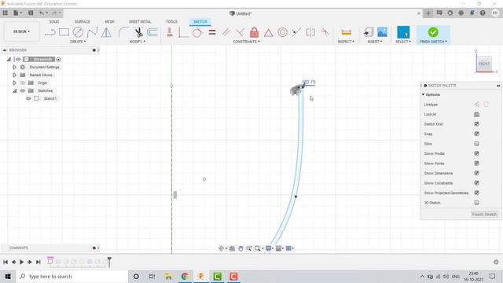Switch to the Surface tab

[82, 21]
